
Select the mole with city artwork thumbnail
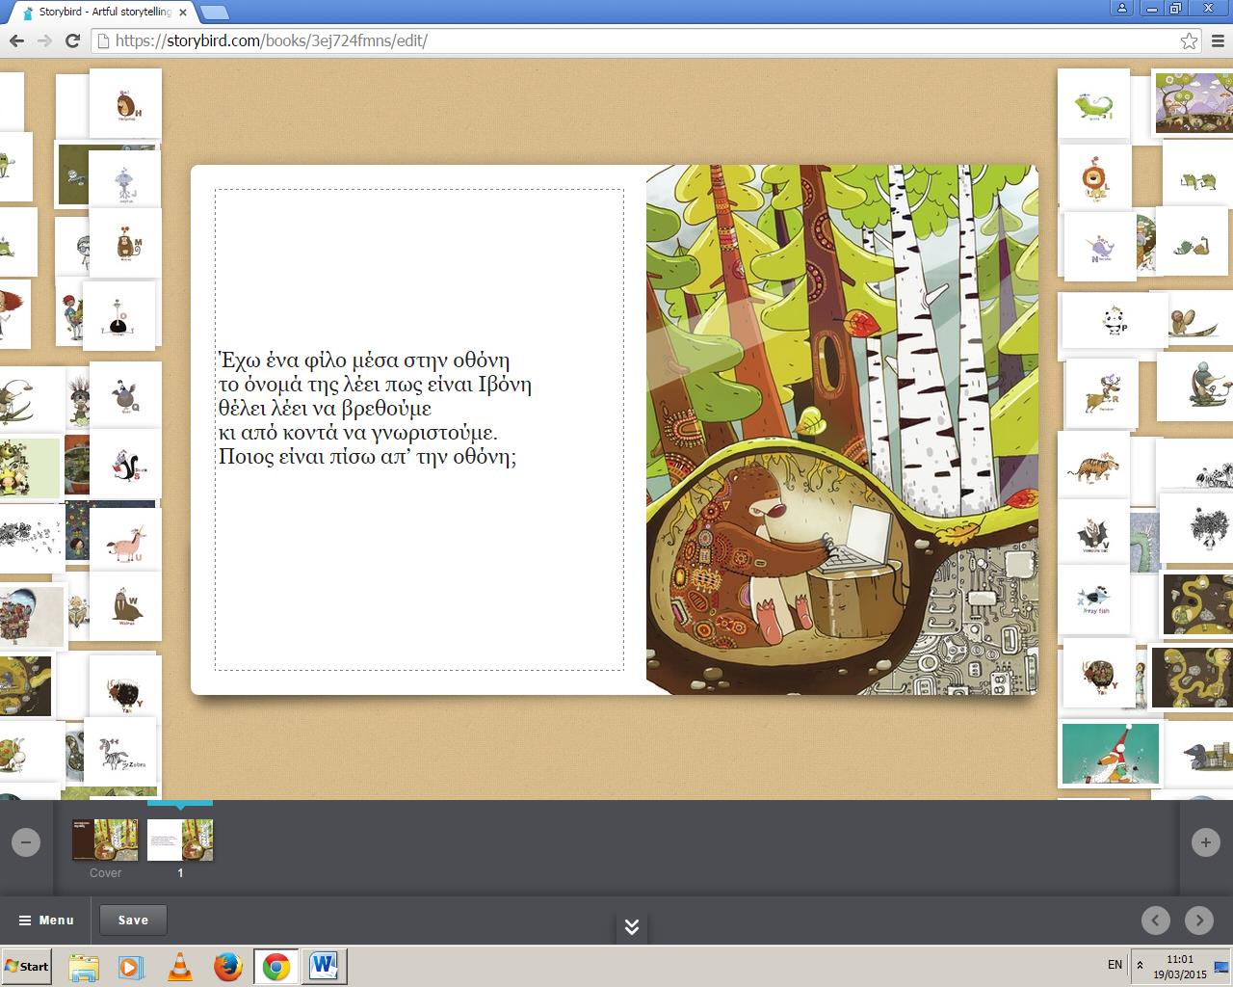[x=1199, y=755]
